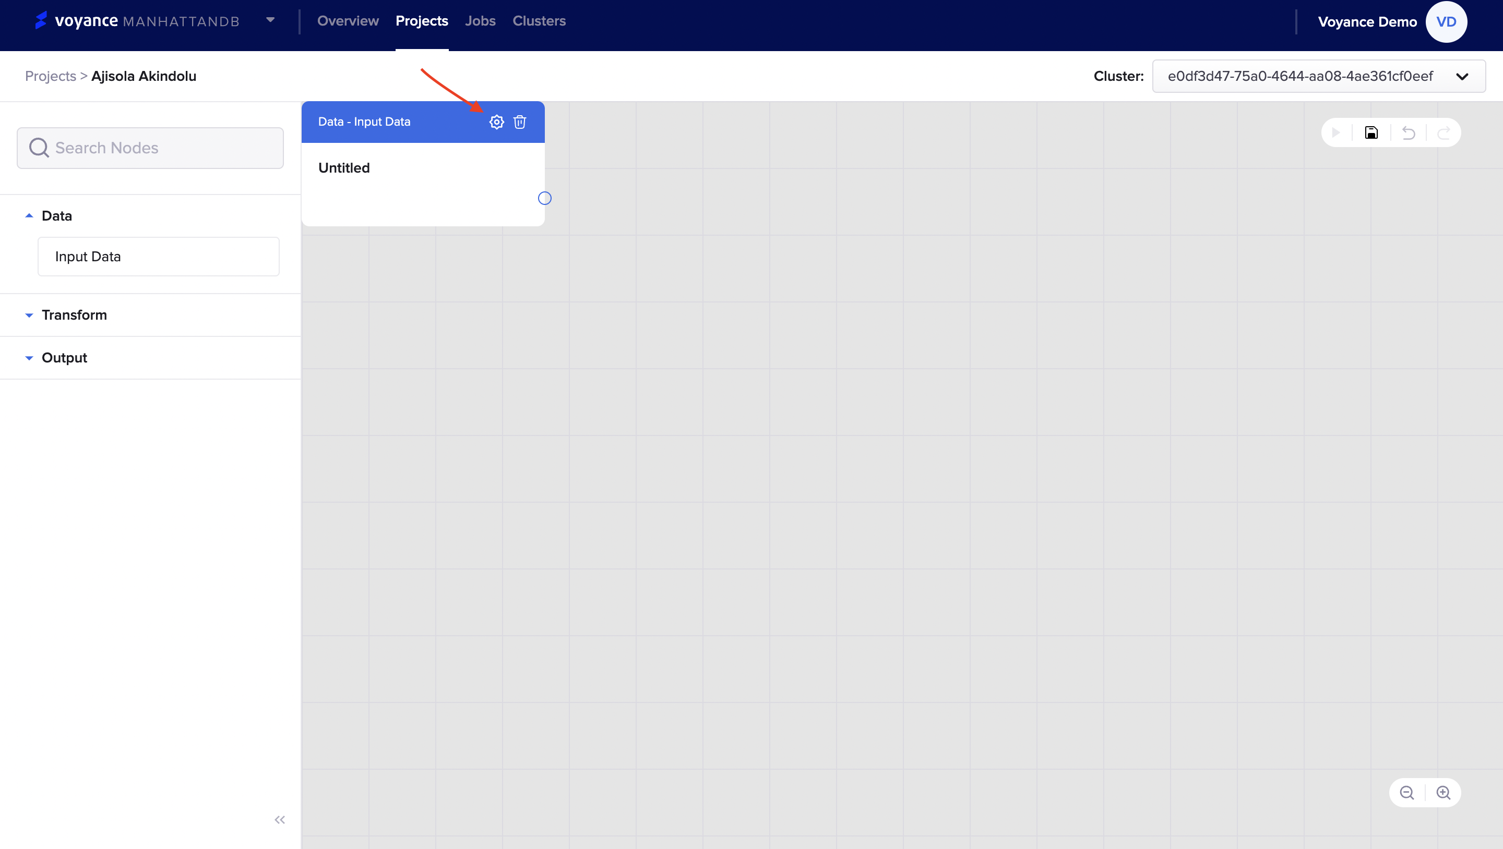Redo the last canvas action

pyautogui.click(x=1444, y=133)
